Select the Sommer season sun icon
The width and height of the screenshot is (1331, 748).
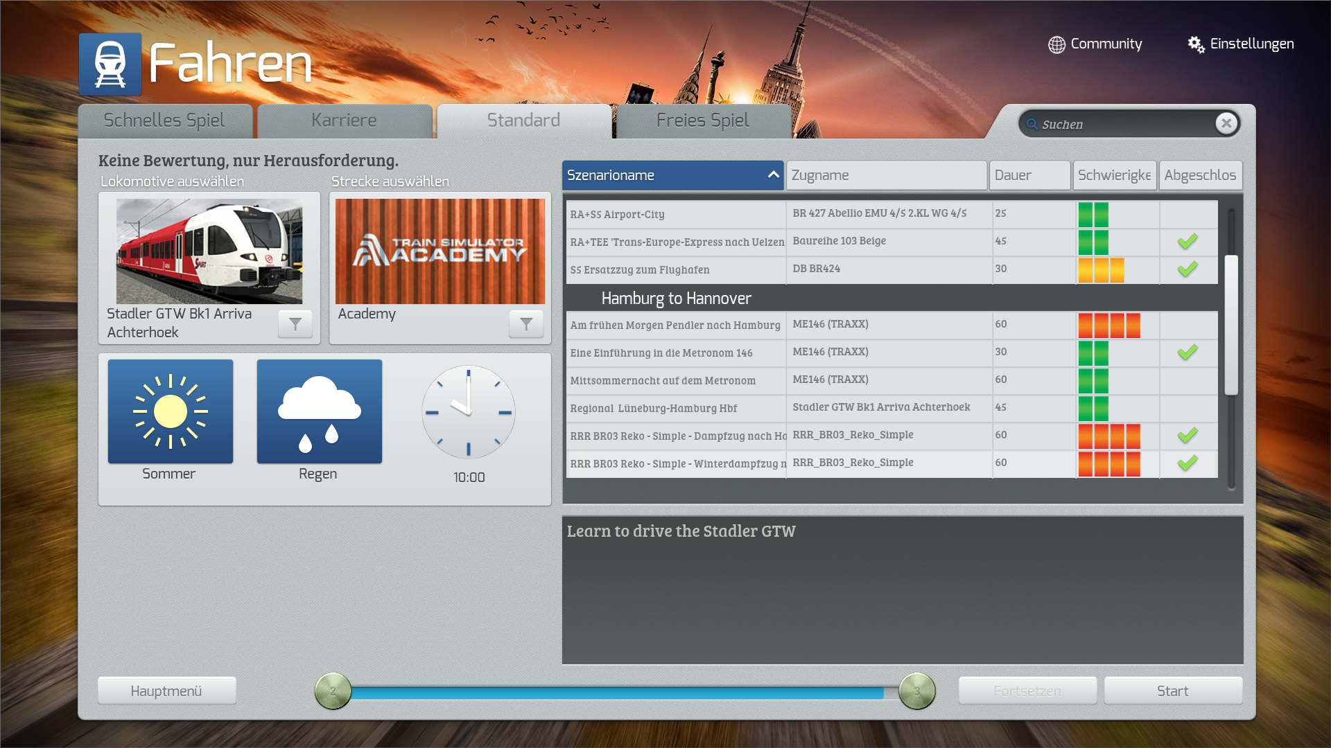(x=171, y=411)
